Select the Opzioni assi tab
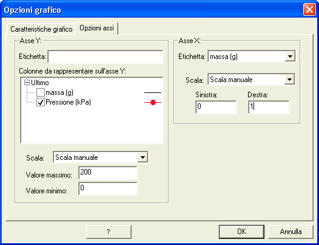The width and height of the screenshot is (319, 245). (96, 28)
